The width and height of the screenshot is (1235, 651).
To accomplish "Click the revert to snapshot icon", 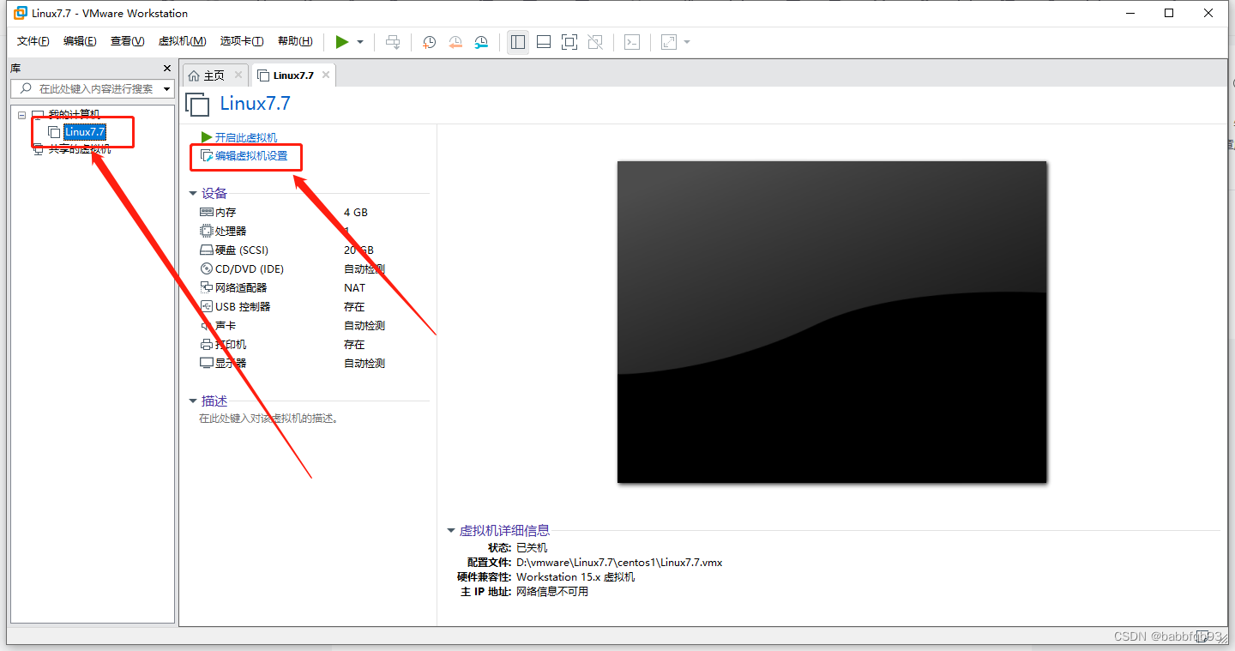I will [455, 41].
